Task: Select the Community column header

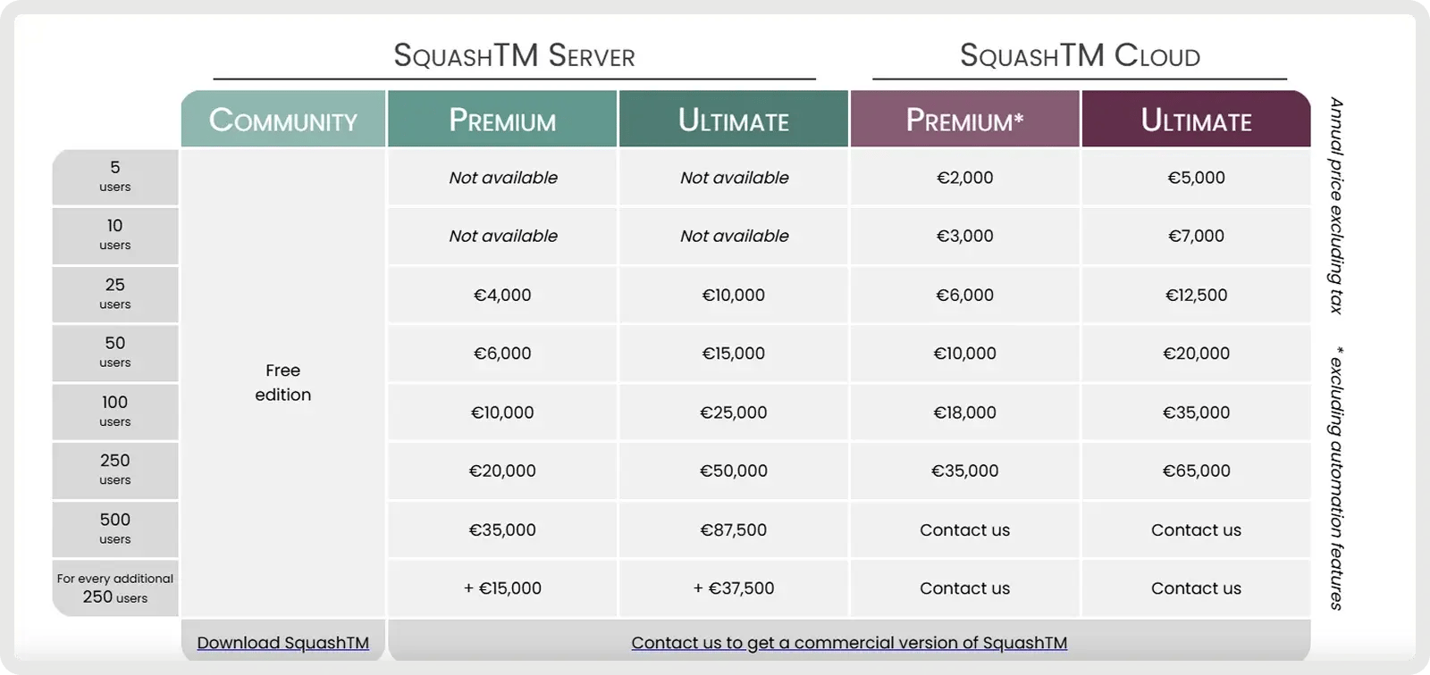Action: [283, 120]
